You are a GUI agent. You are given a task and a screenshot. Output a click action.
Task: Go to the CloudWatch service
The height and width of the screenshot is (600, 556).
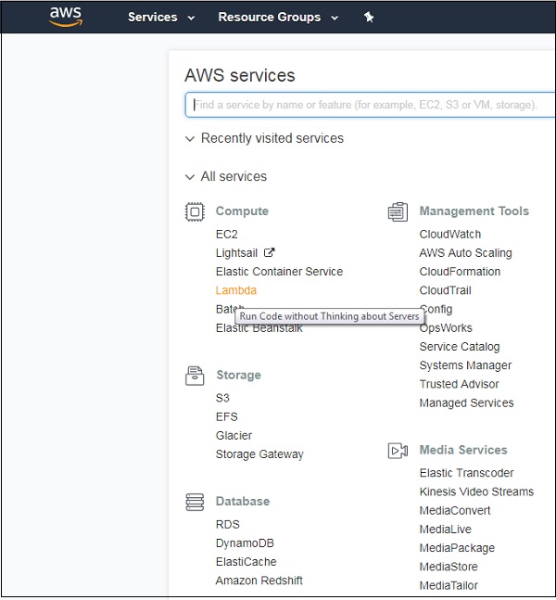click(x=450, y=235)
